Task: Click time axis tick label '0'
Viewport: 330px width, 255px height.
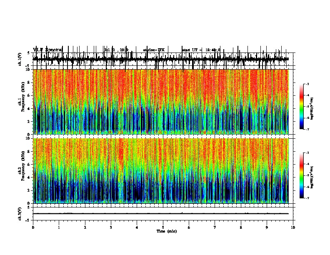Action: [33, 227]
